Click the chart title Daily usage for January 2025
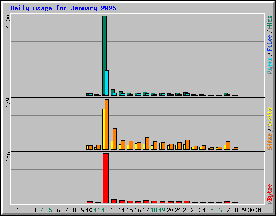Image resolution: width=276 pixels, height=216 pixels. click(x=63, y=8)
